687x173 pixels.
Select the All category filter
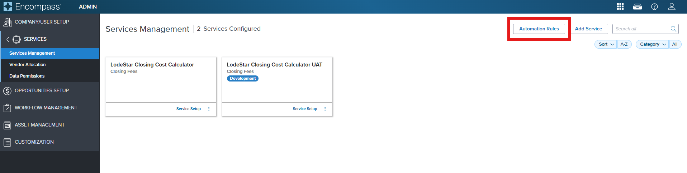(675, 44)
